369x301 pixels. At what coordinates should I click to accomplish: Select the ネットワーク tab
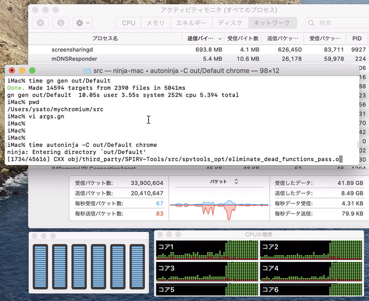(272, 23)
